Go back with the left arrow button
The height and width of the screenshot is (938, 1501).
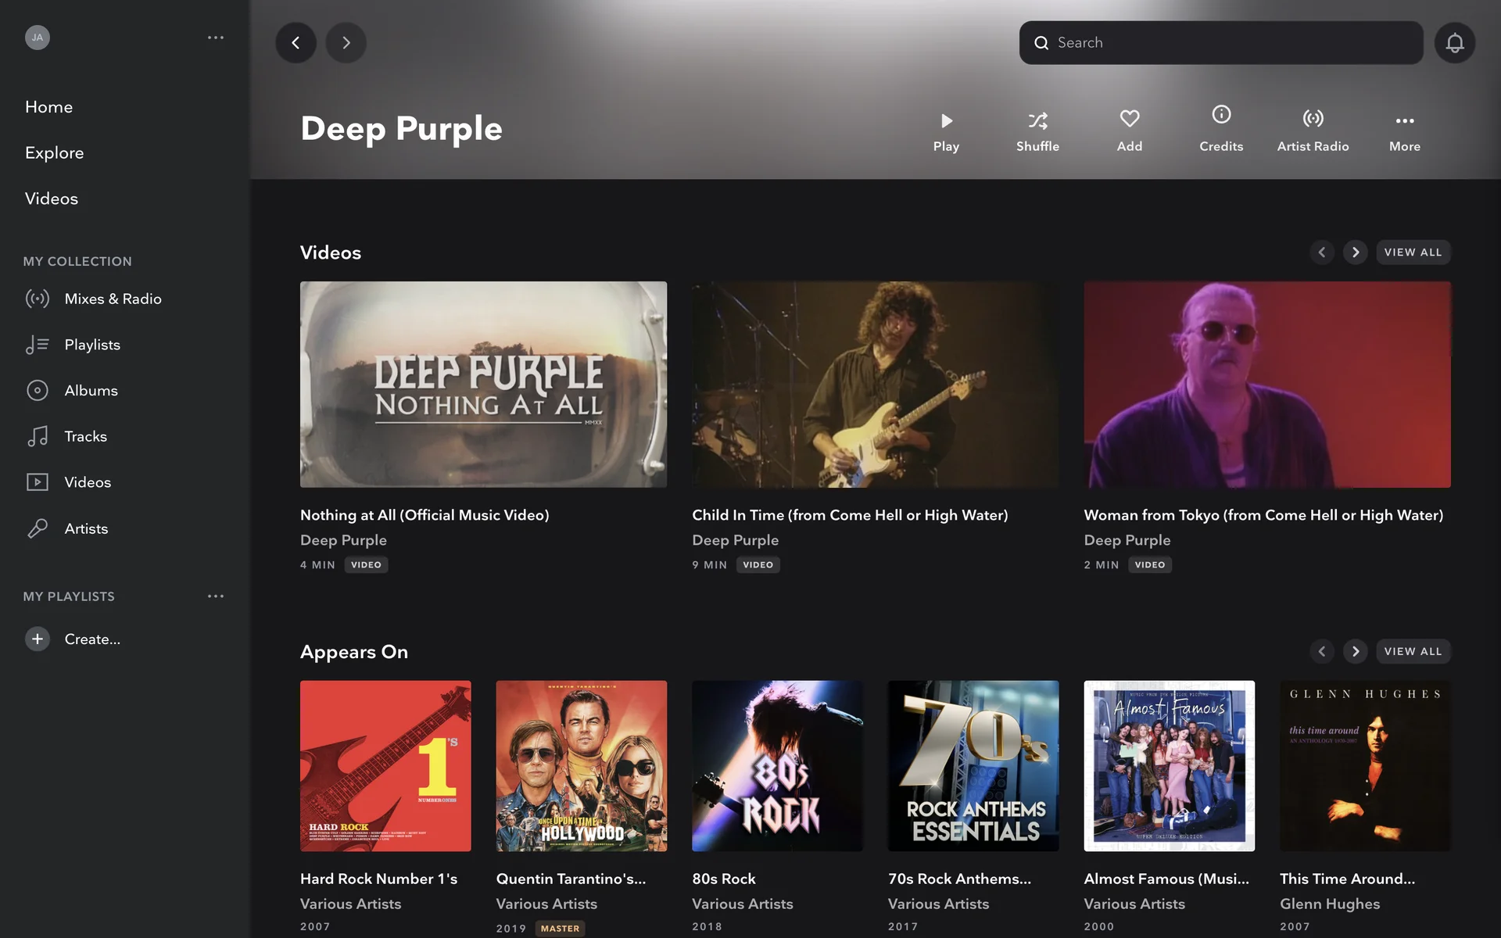tap(296, 43)
